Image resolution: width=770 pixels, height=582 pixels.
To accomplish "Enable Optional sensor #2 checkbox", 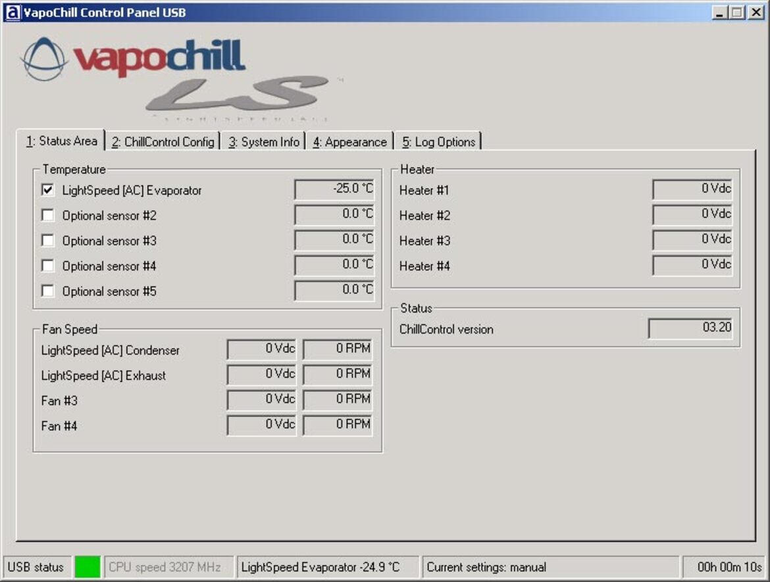I will click(47, 216).
